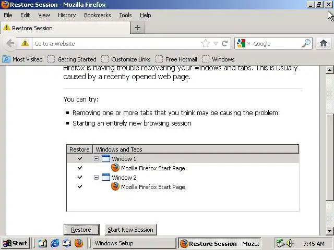Uncheck restore for Window 1
The width and height of the screenshot is (334, 250).
tap(80, 158)
